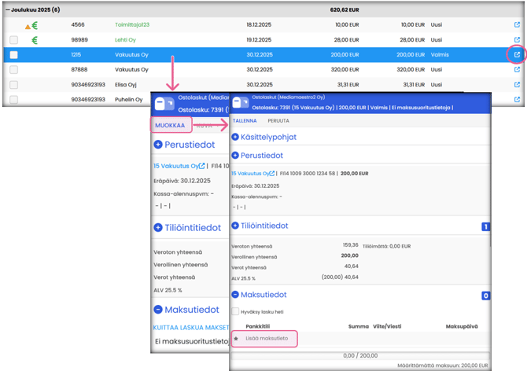This screenshot has width=527, height=371.
Task: Collapse the Maksutiedot section in edit view
Action: (x=235, y=295)
